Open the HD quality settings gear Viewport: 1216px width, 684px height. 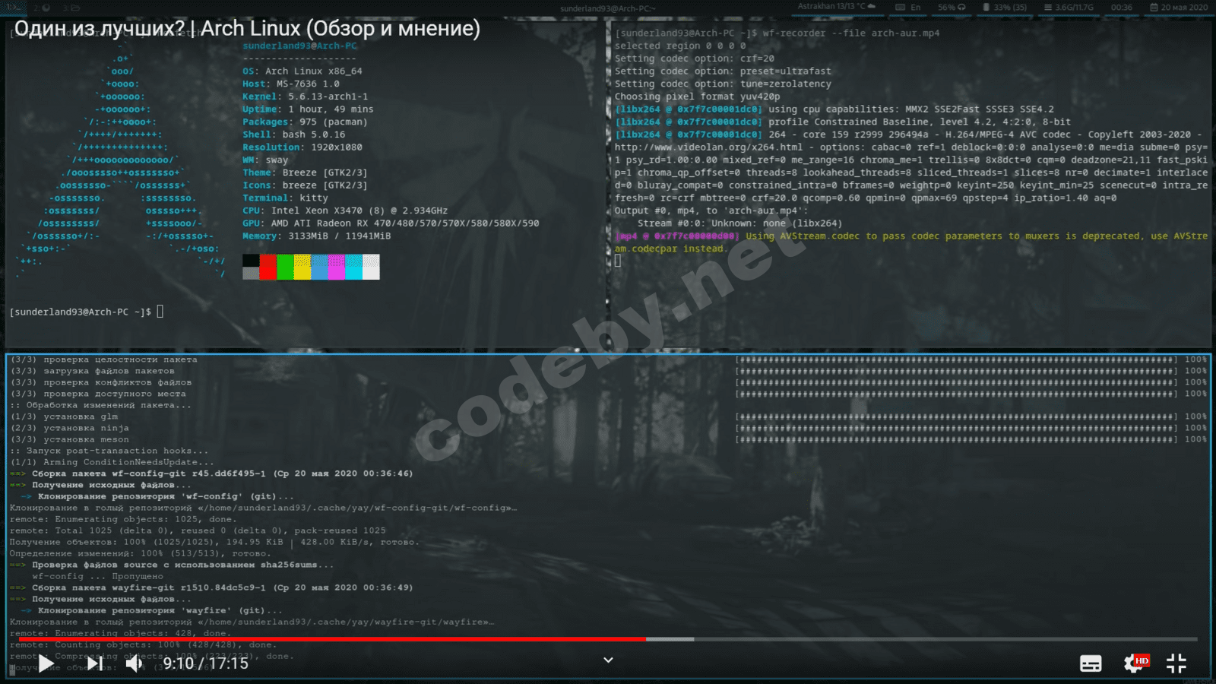click(1135, 663)
